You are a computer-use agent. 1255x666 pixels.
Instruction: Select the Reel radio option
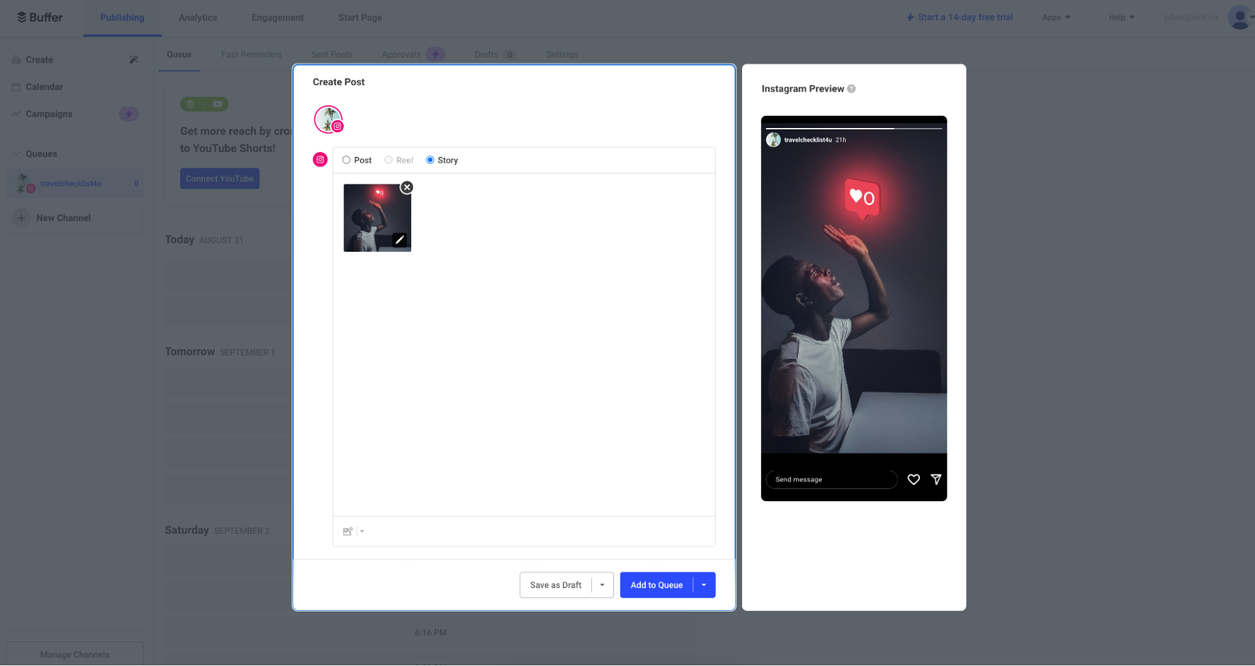[389, 160]
